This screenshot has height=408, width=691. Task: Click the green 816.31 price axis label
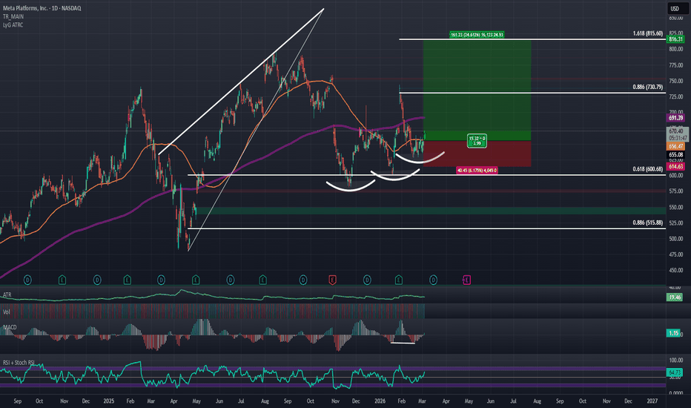[x=675, y=39]
